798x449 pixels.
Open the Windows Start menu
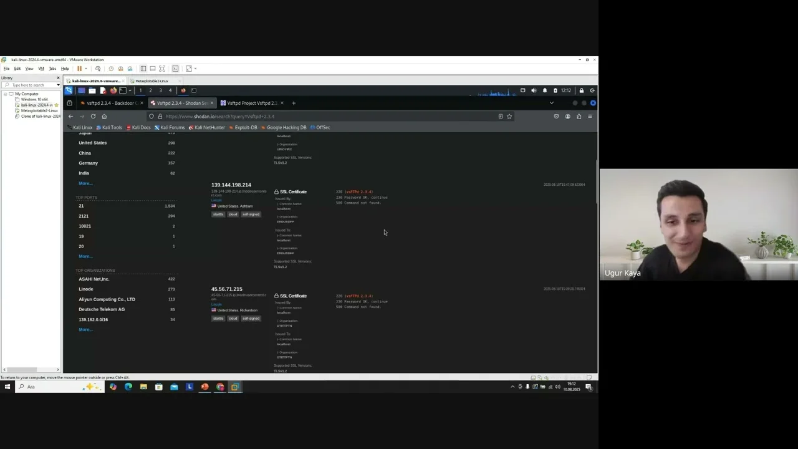(x=7, y=387)
